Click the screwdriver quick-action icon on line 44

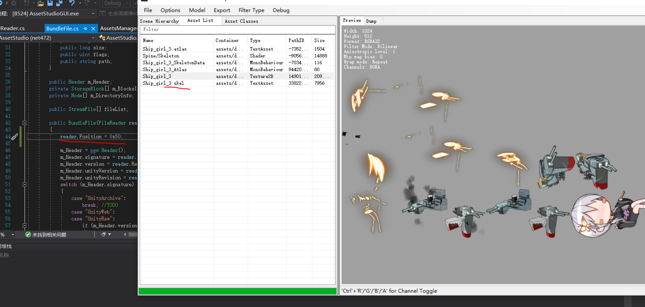click(x=14, y=137)
